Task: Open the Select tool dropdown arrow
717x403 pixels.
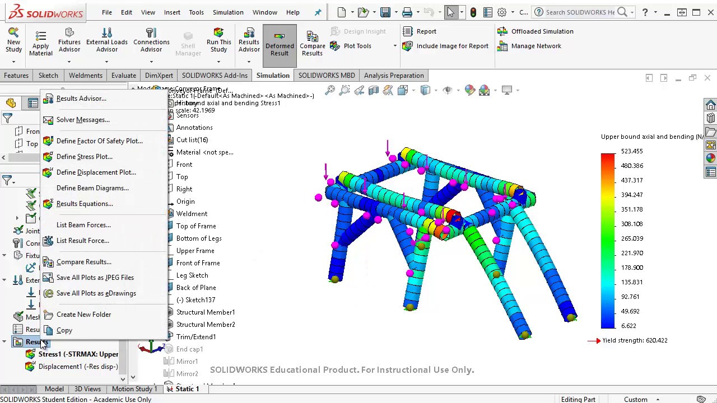Action: 462,12
